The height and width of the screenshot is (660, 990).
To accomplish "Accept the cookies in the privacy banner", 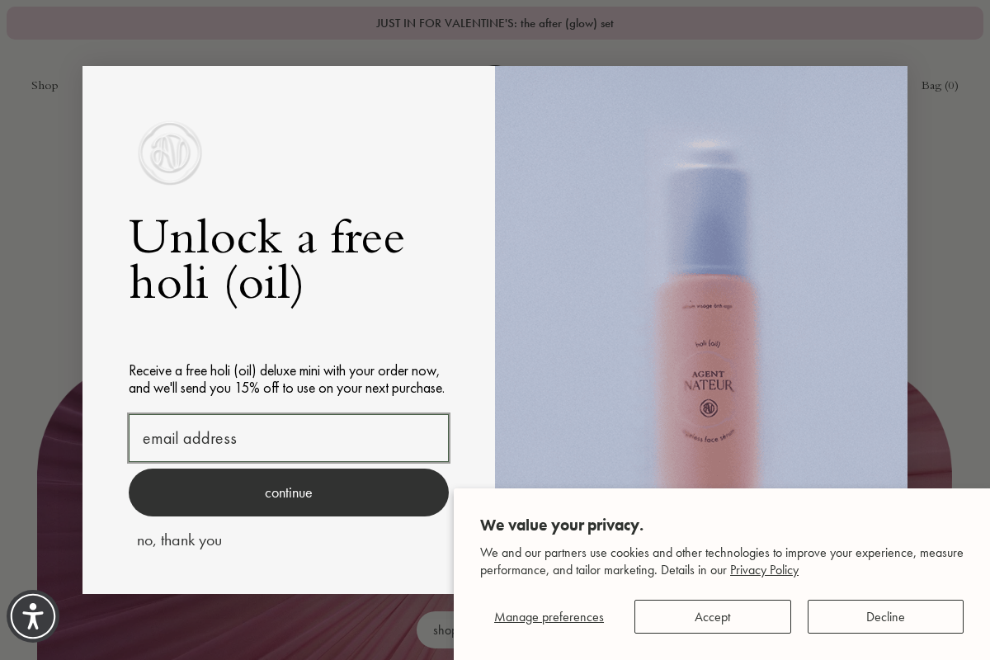I will (712, 617).
